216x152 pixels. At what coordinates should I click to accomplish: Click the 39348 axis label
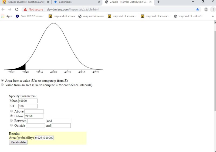point(25,72)
